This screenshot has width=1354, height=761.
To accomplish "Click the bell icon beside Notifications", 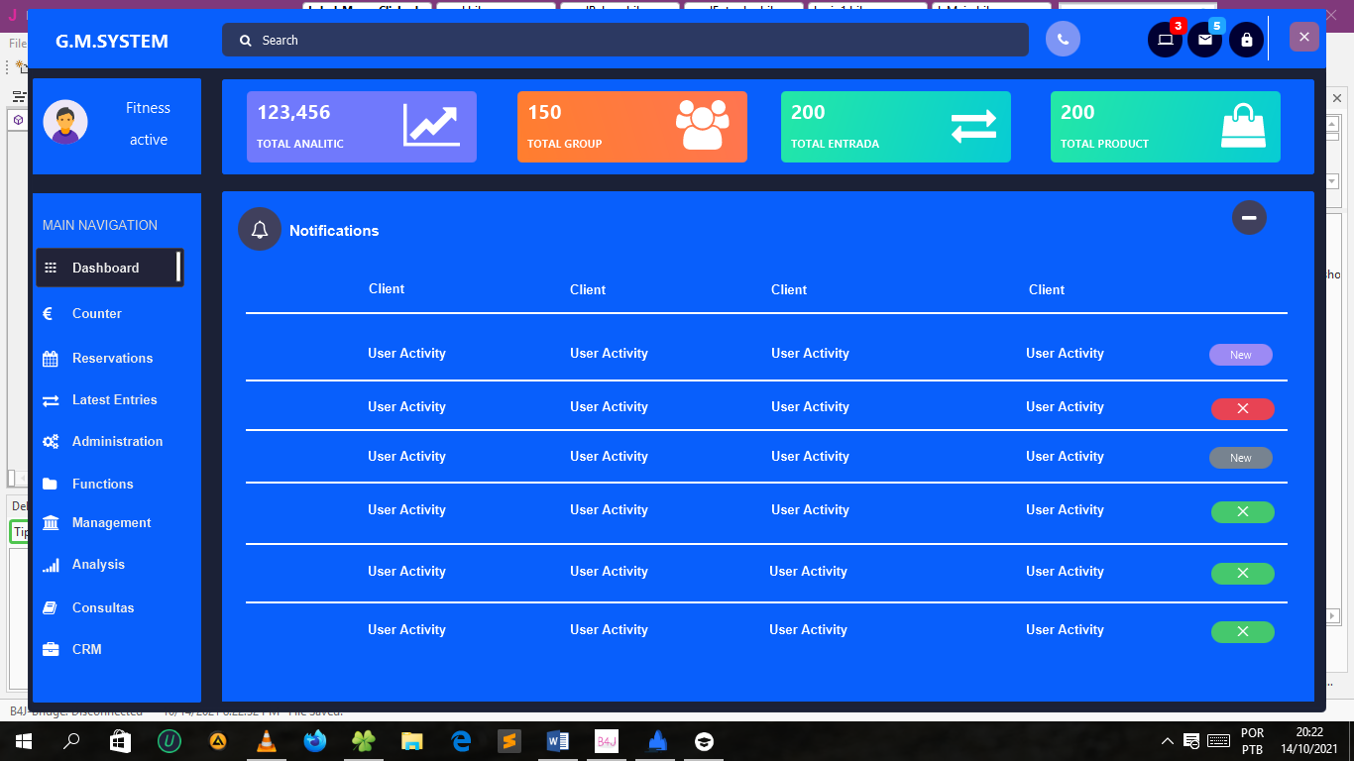I will [260, 230].
